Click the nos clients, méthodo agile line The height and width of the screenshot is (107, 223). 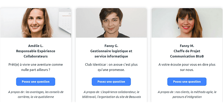point(187,92)
